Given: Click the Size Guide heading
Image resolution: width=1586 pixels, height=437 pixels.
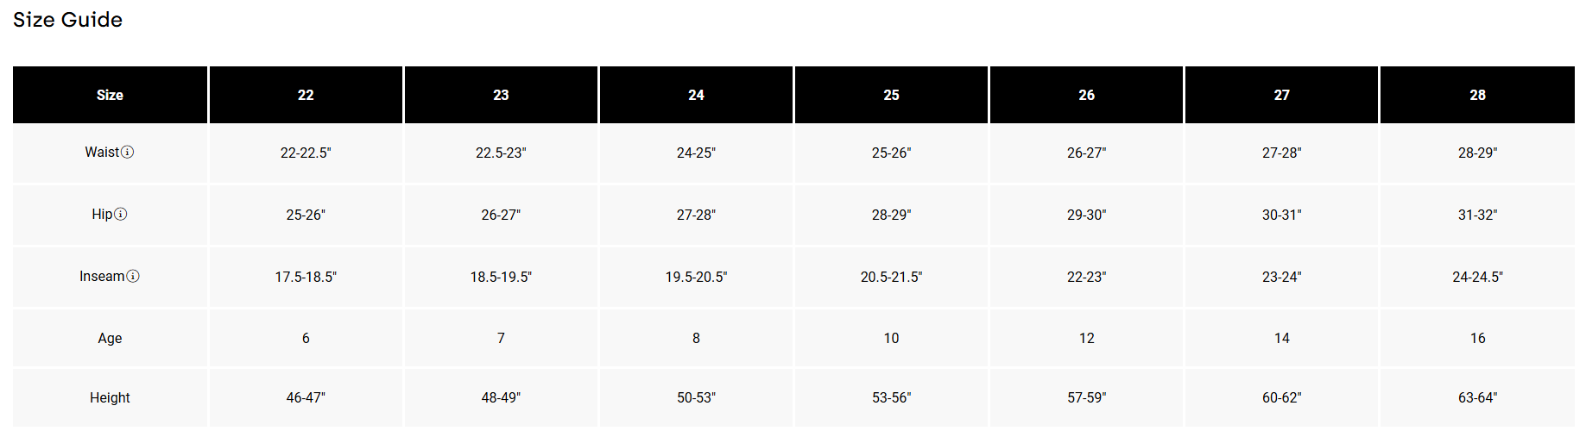Looking at the screenshot, I should 67,20.
